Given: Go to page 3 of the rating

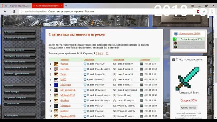Looking at the screenshot, I should pyautogui.click(x=98, y=54).
